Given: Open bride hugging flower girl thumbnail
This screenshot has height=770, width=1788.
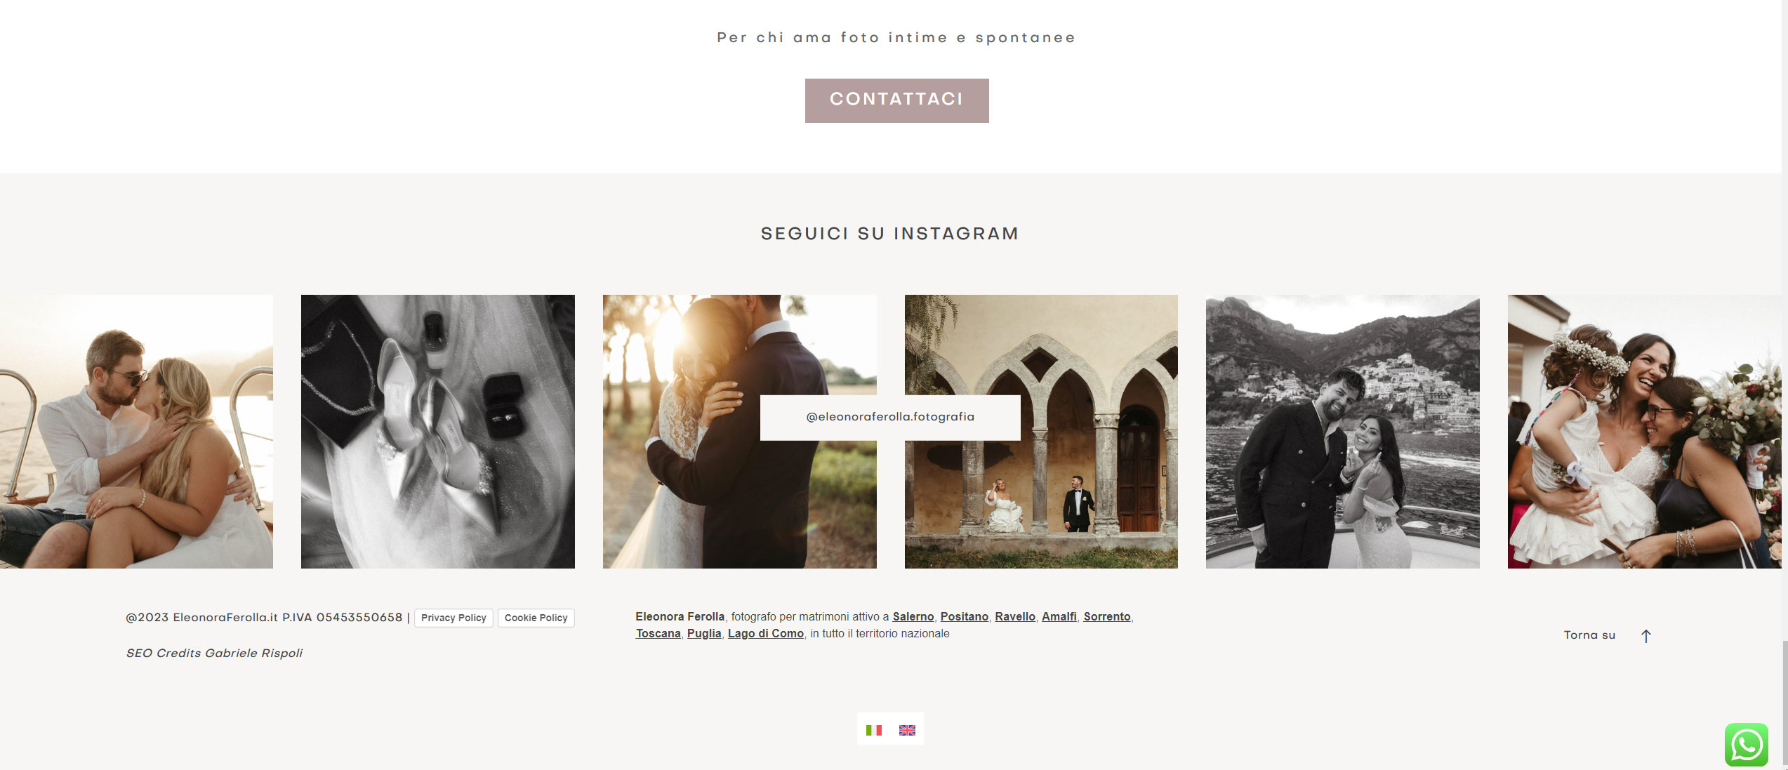Looking at the screenshot, I should pyautogui.click(x=1644, y=432).
